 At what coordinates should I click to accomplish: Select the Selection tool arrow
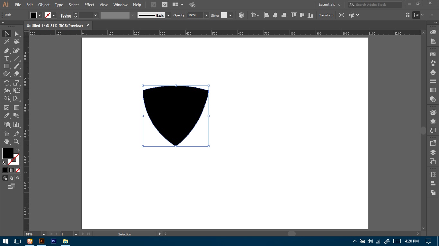click(6, 34)
